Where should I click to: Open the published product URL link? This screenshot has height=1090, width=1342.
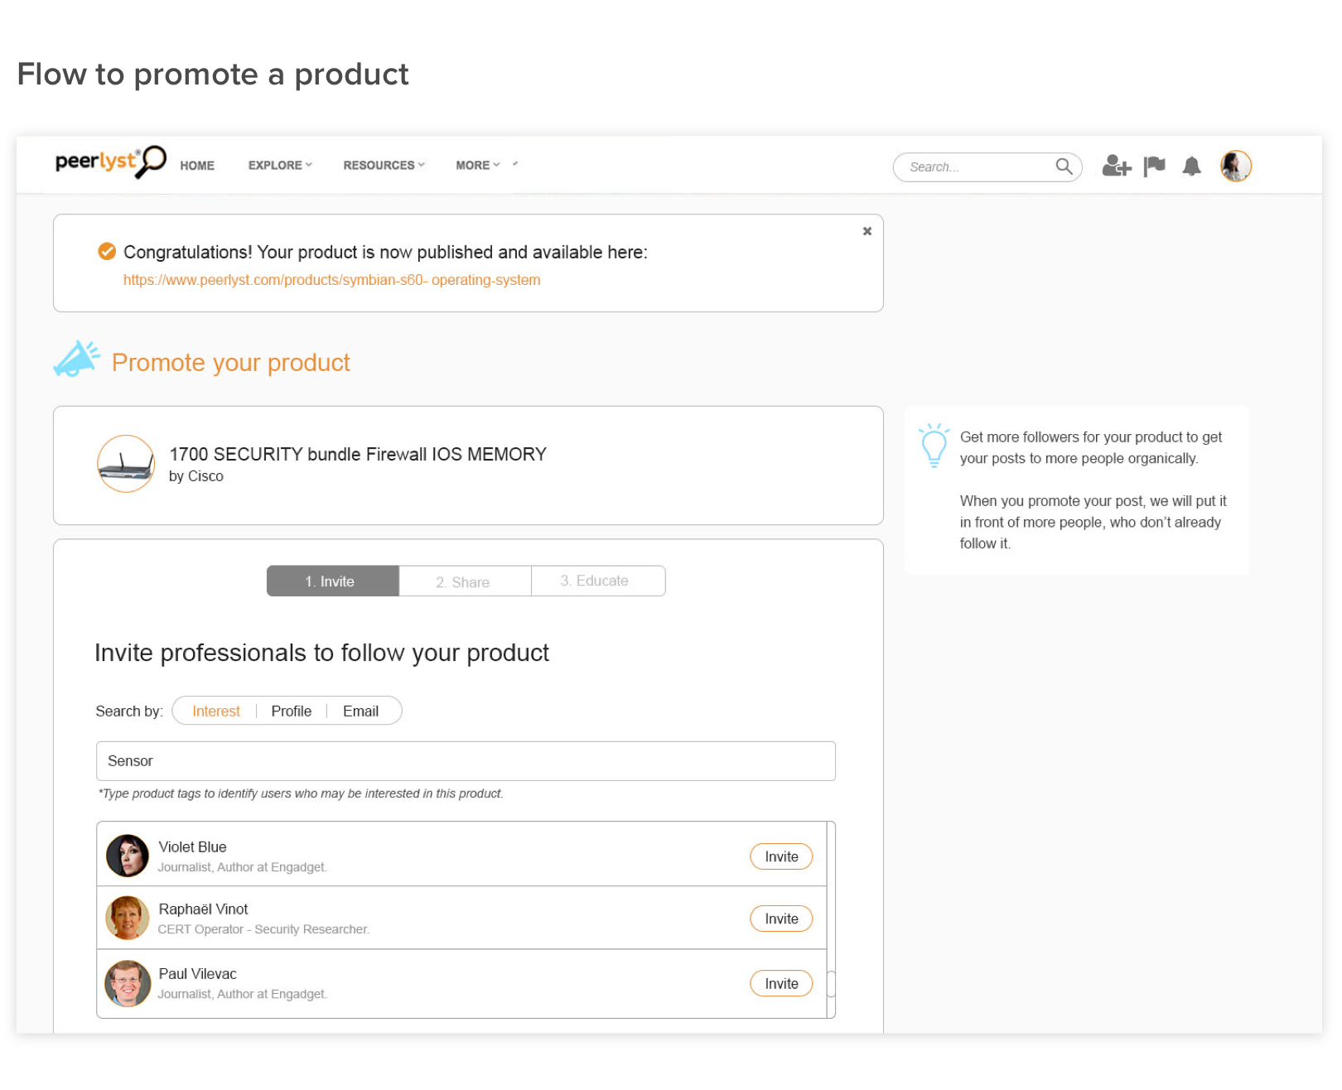tap(331, 280)
